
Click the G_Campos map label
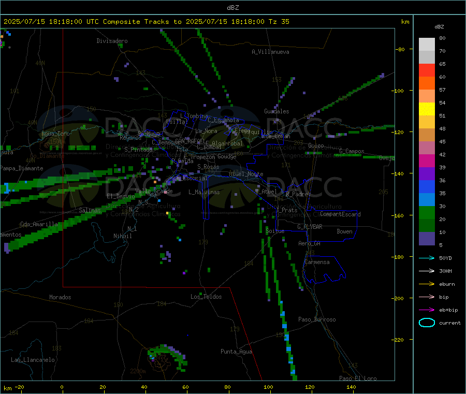[352, 151]
